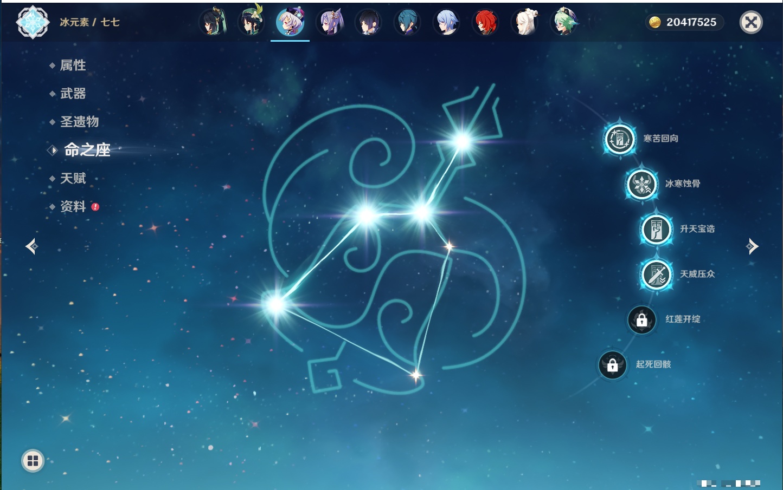Image resolution: width=783 pixels, height=490 pixels.
Task: Switch to the dark teal-haired character avatar
Action: 407,22
